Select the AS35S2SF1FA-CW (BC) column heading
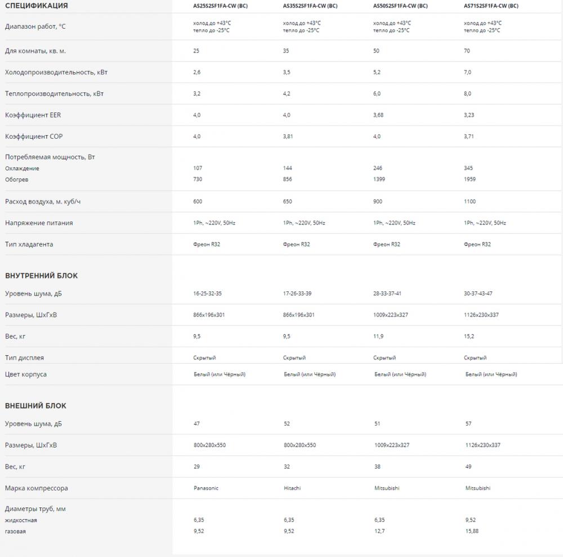The height and width of the screenshot is (557, 563). [310, 6]
